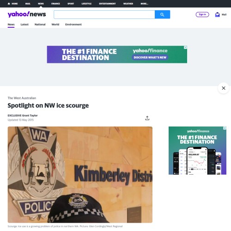Select Finance in the top navigation bar

(x=55, y=4)
